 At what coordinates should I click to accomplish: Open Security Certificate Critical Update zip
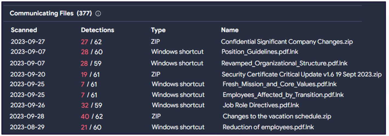302,74
